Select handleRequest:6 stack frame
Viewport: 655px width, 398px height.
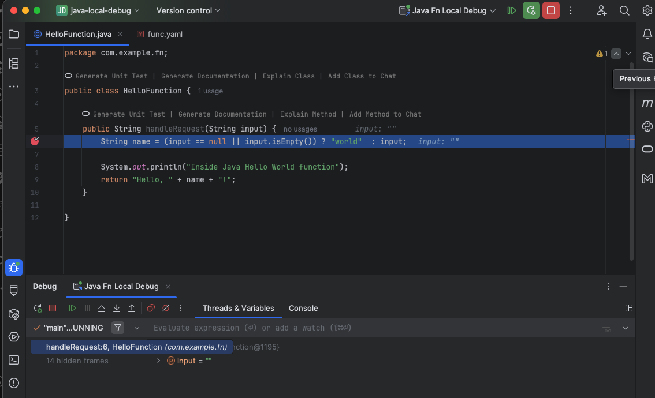132,347
